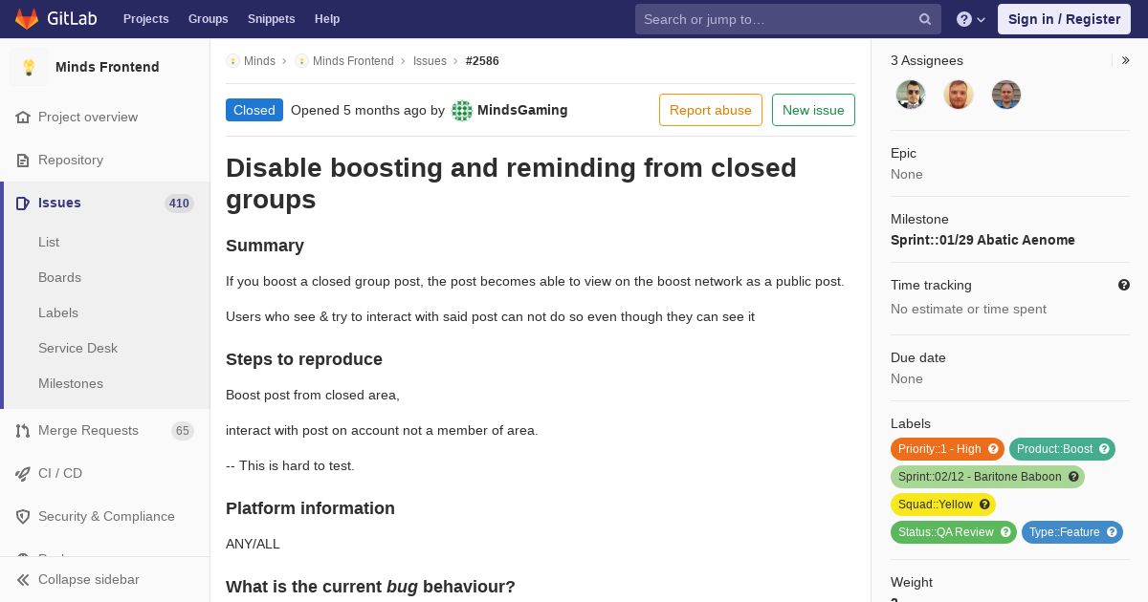This screenshot has width=1148, height=602.
Task: Click the Minds Frontend breadcrumb link
Action: pos(353,60)
